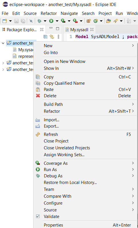The height and width of the screenshot is (228, 138).
Task: Open the Debug toolbar dropdown arrow
Action: [45, 21]
